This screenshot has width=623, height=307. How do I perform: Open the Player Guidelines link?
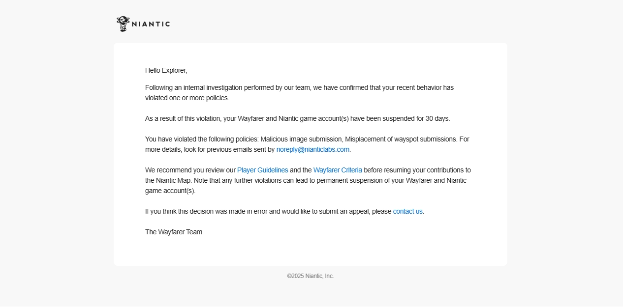[x=263, y=170]
